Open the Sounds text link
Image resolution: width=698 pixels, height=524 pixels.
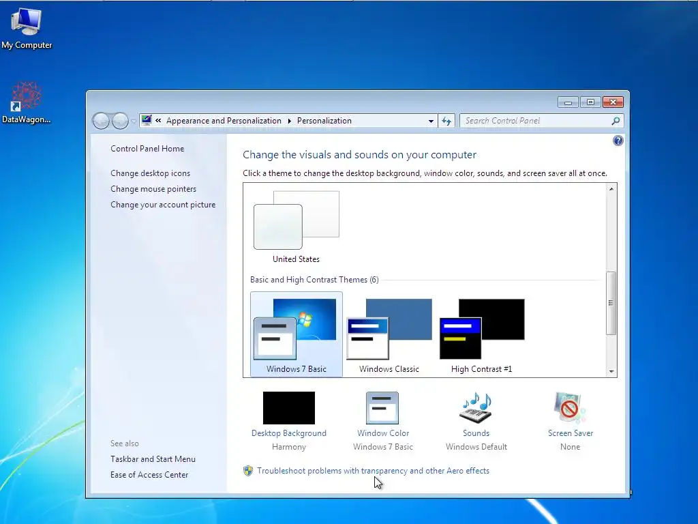click(476, 433)
